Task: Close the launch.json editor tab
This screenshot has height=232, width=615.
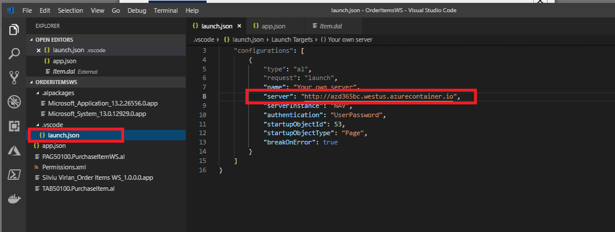Action: pos(239,26)
